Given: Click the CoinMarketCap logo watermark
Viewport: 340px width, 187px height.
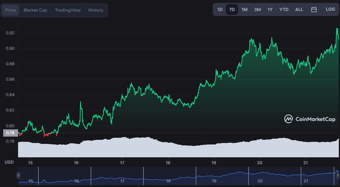Looking at the screenshot, I should click(x=310, y=119).
